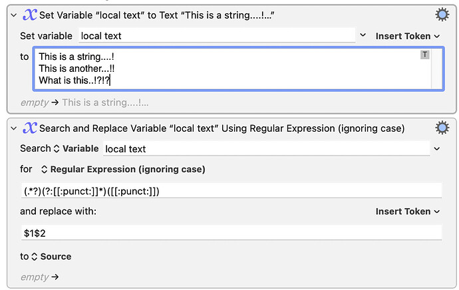Open Insert Token menu beside 'and replace with'

pyautogui.click(x=408, y=212)
